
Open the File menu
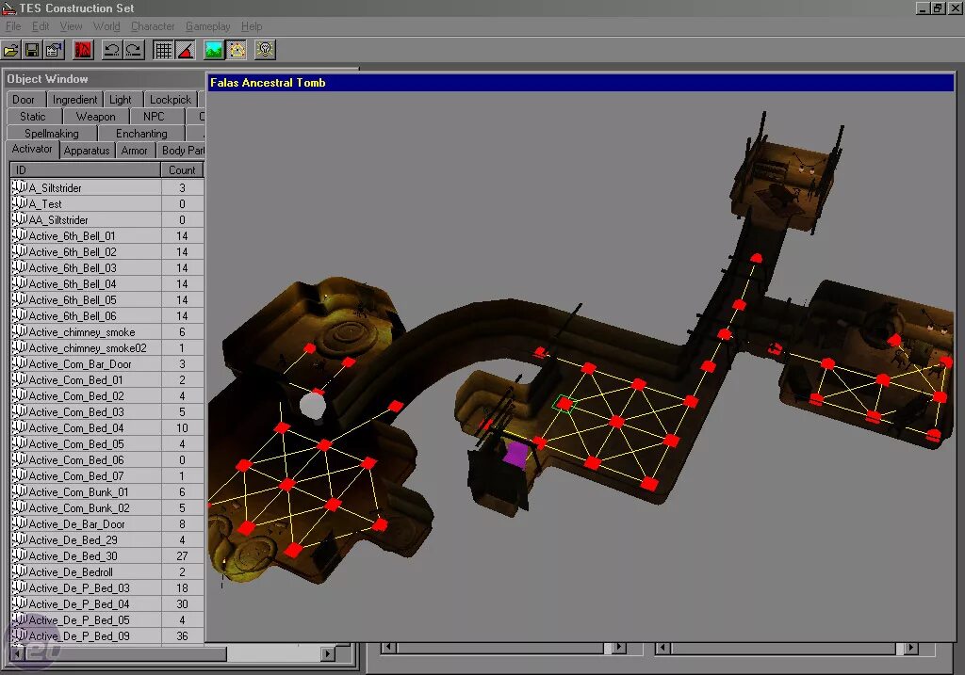click(13, 26)
